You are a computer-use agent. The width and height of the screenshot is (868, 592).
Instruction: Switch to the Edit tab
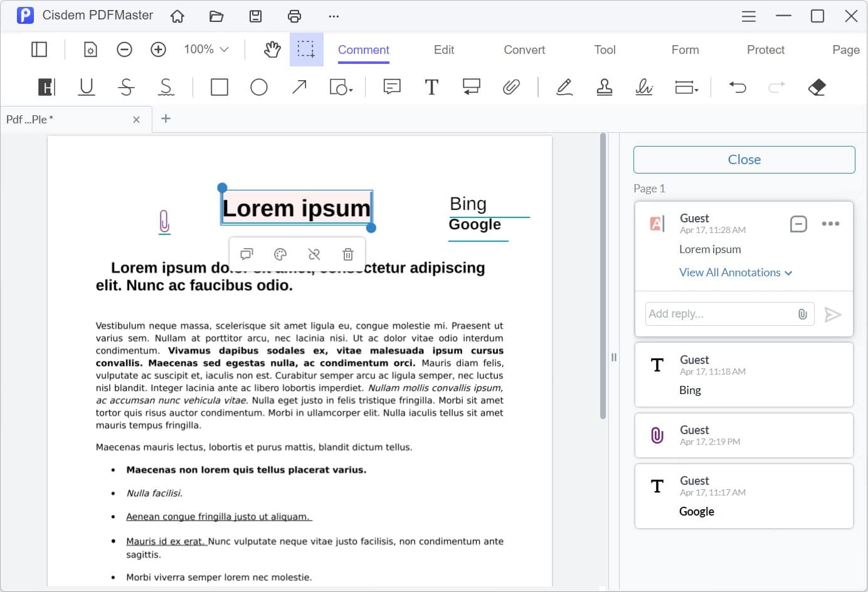(x=444, y=49)
